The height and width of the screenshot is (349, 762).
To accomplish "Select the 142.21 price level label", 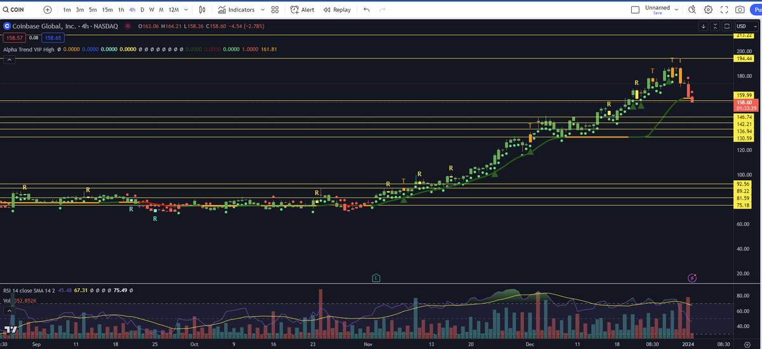I will (x=744, y=124).
